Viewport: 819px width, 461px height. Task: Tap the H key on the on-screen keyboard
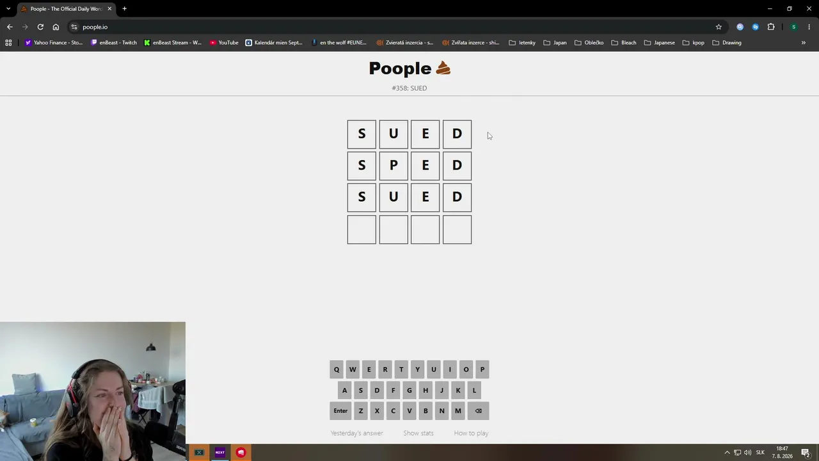pos(425,390)
